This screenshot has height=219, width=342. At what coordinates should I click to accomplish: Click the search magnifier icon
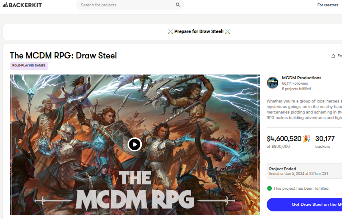point(178,5)
